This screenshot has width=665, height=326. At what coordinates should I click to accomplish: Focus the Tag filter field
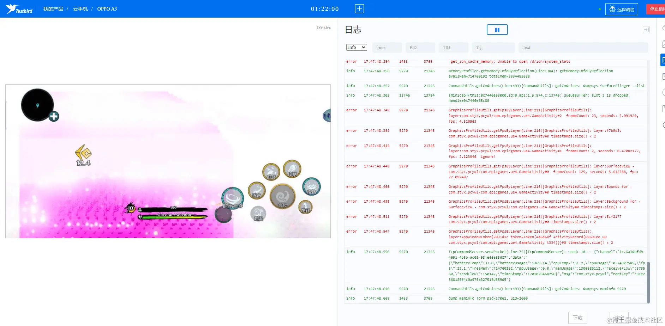point(493,48)
